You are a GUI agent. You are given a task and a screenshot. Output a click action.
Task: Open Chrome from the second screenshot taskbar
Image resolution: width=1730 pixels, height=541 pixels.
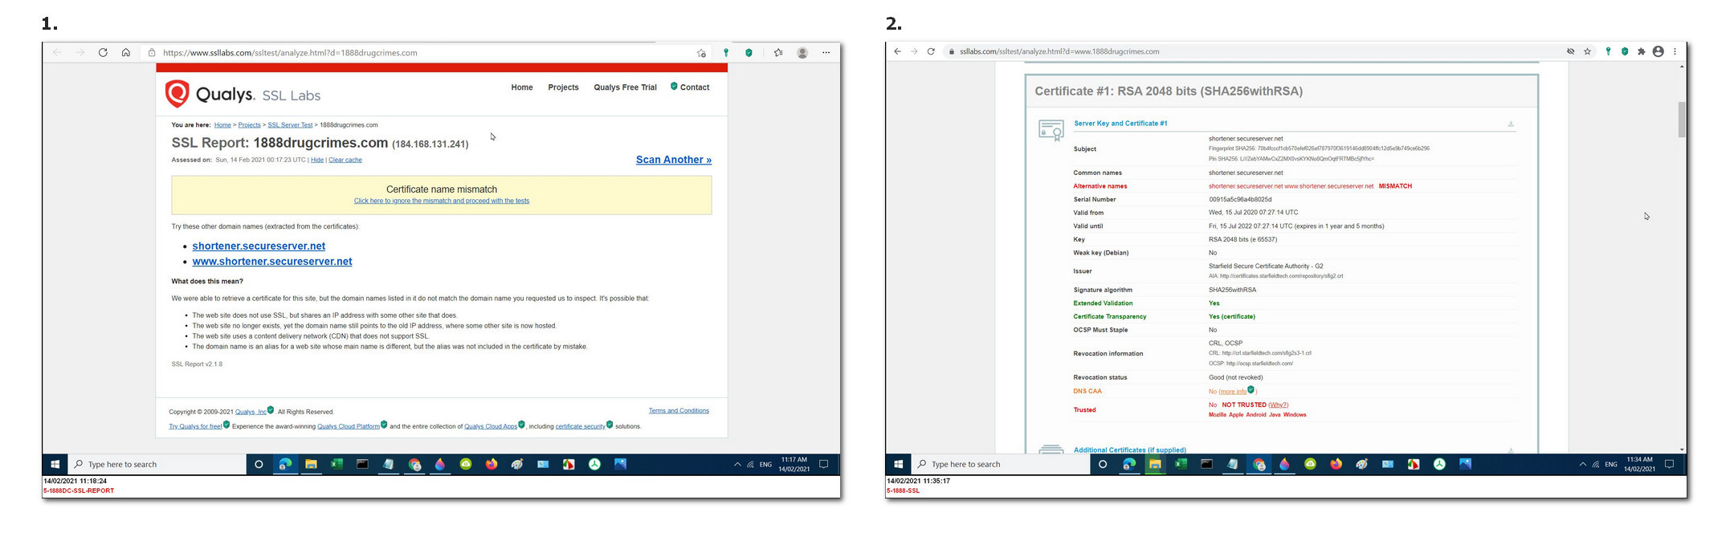(1258, 464)
